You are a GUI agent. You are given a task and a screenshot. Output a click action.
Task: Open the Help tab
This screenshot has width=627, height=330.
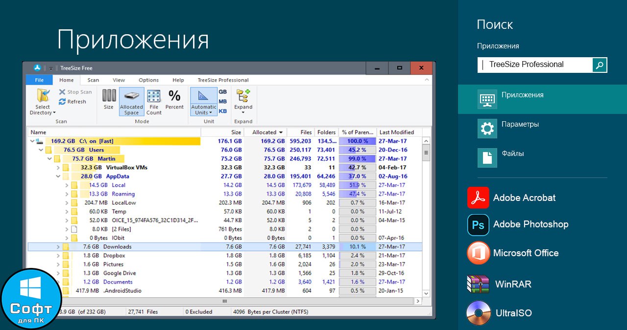click(178, 80)
